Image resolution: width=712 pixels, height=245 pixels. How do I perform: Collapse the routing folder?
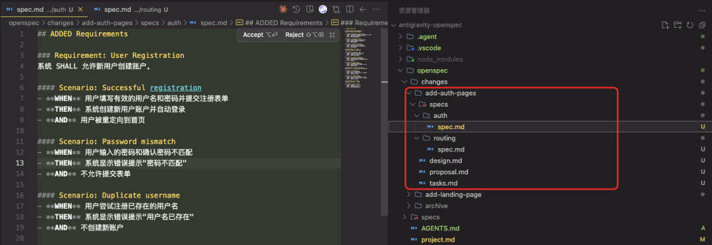(417, 138)
